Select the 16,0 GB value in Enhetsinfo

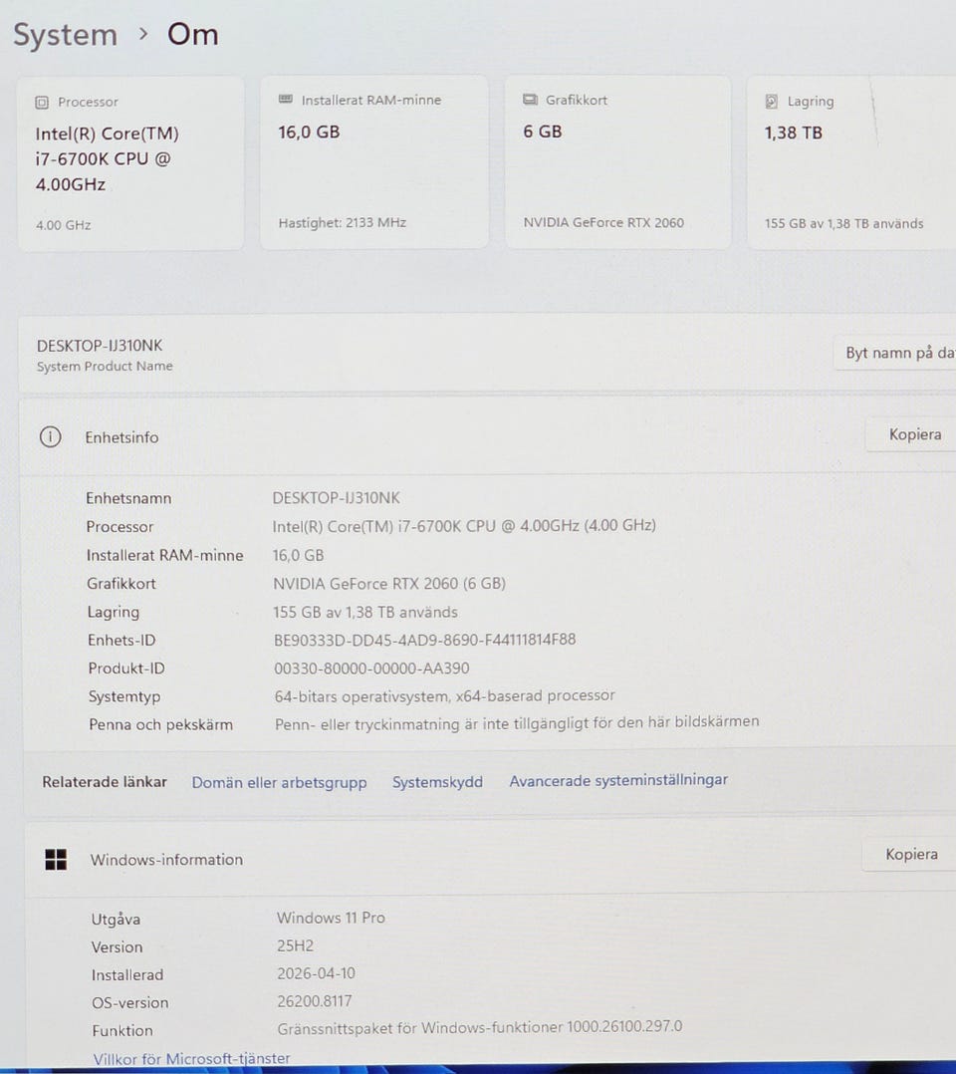tap(298, 556)
